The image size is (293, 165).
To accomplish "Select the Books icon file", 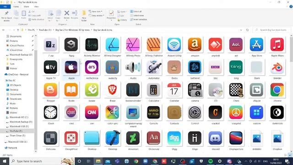I will [x=71, y=92].
